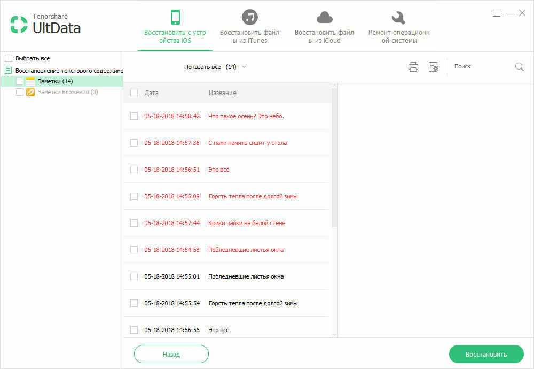The width and height of the screenshot is (534, 369).
Task: Click the iOS device recovery phone icon
Action: tap(175, 17)
